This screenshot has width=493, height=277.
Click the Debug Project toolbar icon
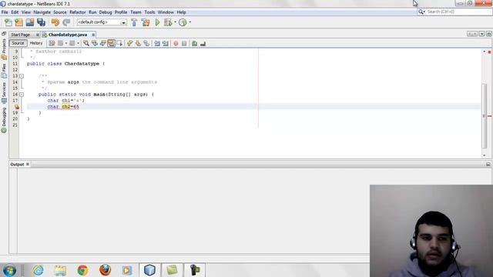coord(168,22)
